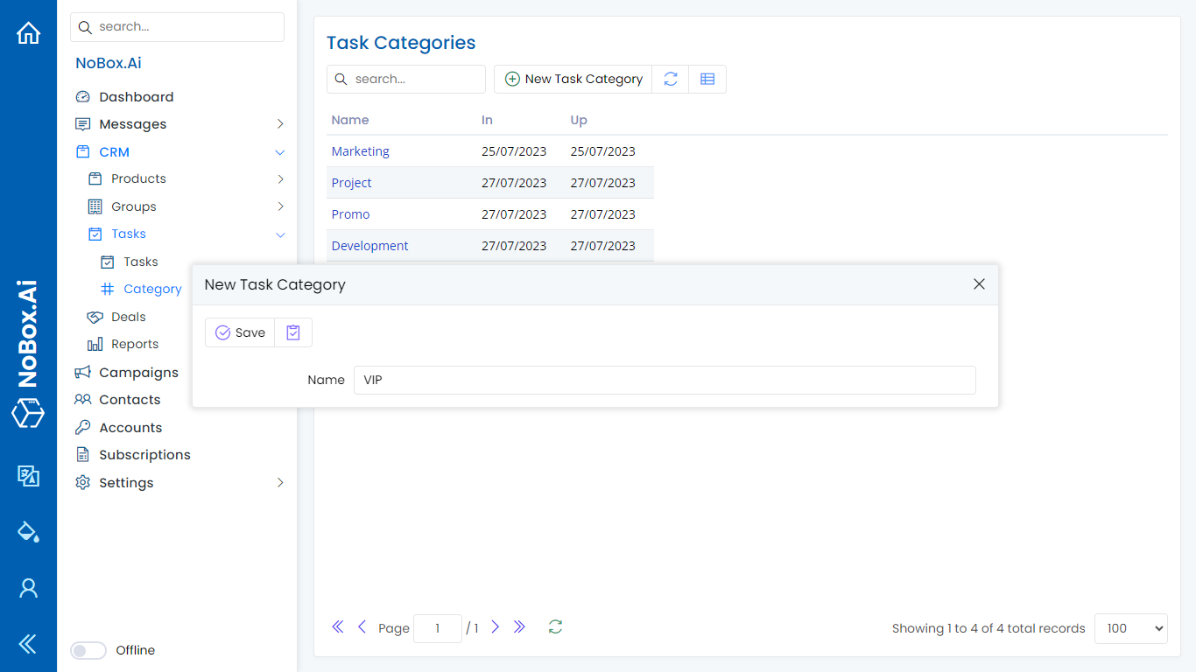Click the refresh icon beside New Task Category
This screenshot has width=1196, height=672.
coord(671,79)
